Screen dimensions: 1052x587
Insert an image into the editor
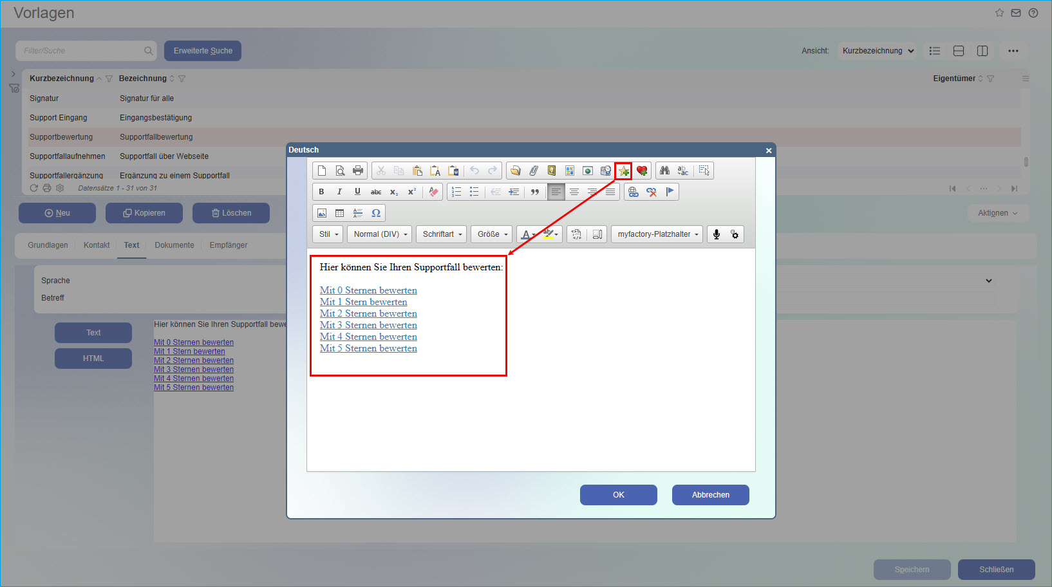tap(322, 213)
